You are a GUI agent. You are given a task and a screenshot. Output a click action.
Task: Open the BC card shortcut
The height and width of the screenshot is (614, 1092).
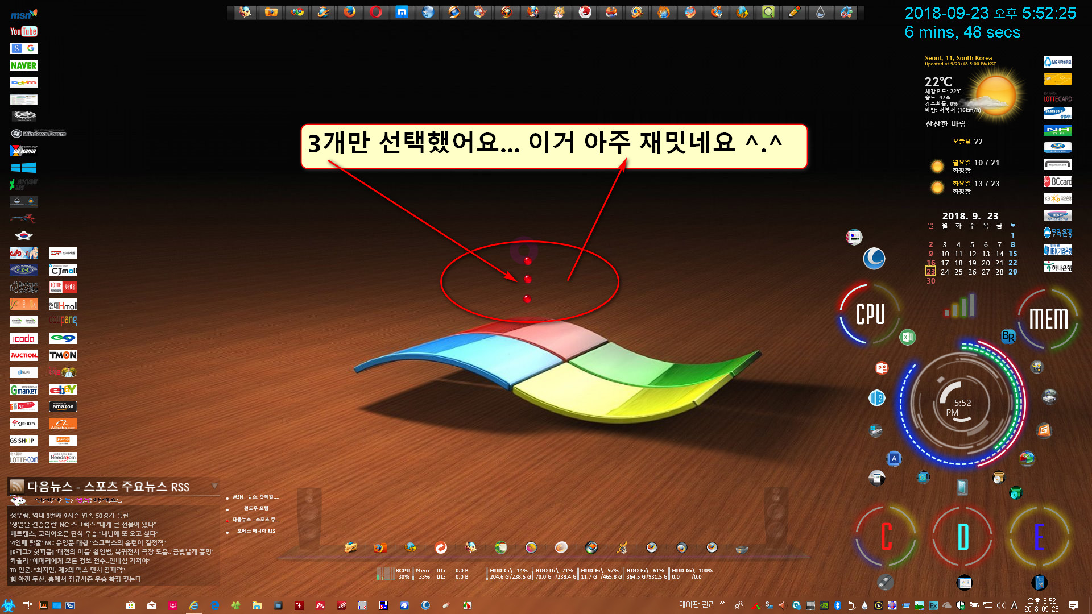[1057, 181]
